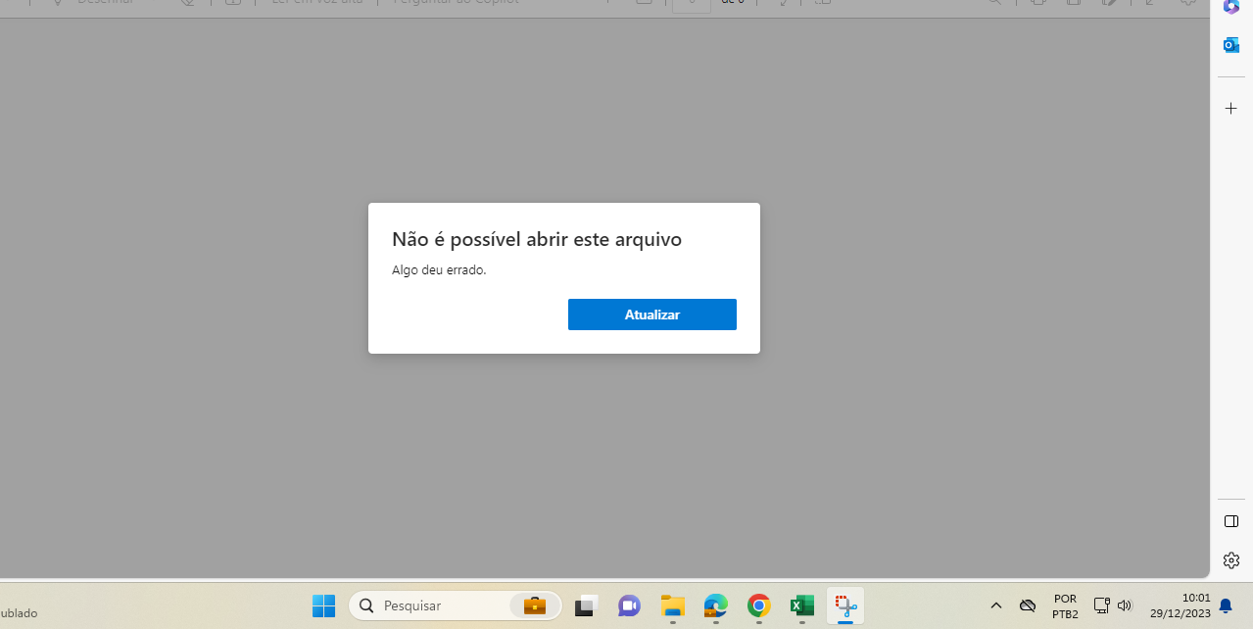Expand hidden system tray icons chevron
The height and width of the screenshot is (629, 1253).
click(996, 605)
